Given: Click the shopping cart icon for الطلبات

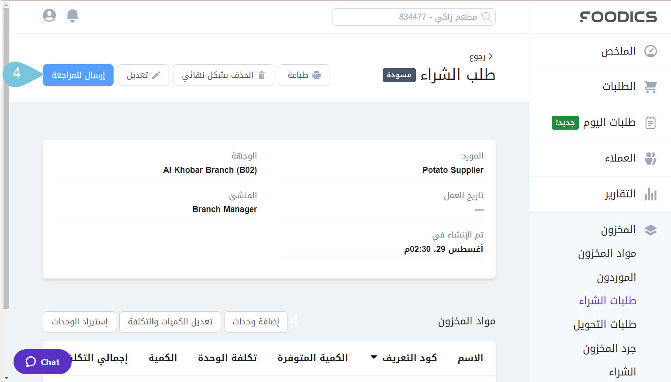Looking at the screenshot, I should point(650,87).
